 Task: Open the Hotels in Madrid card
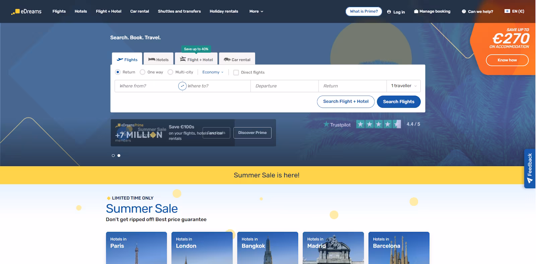[333, 248]
